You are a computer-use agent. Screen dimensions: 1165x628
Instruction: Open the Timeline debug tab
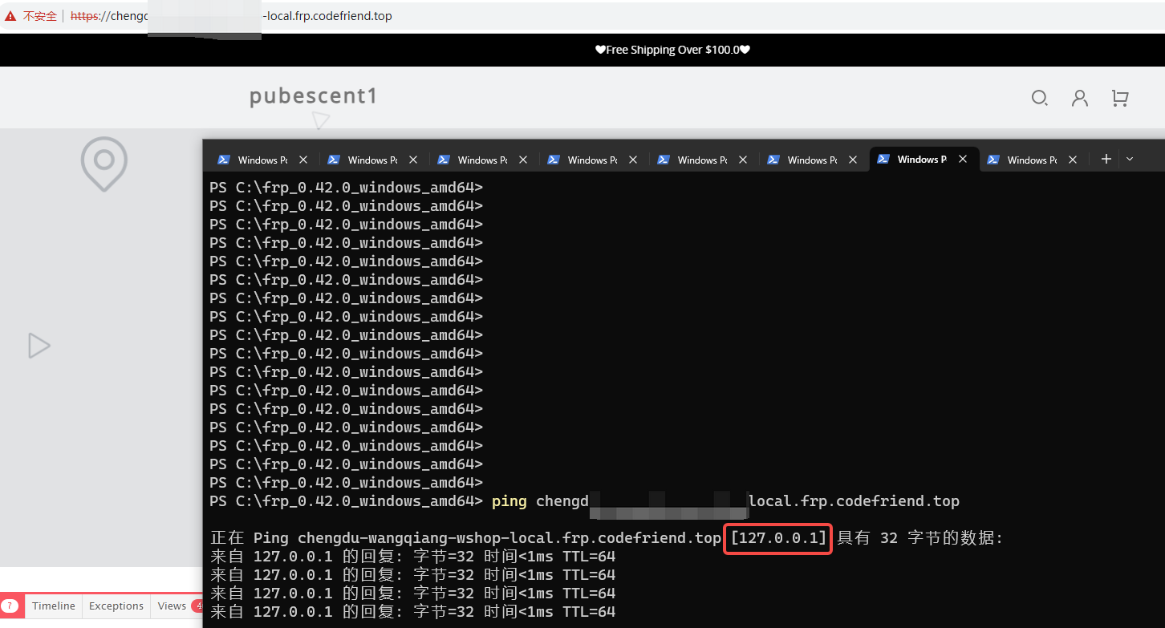tap(54, 606)
